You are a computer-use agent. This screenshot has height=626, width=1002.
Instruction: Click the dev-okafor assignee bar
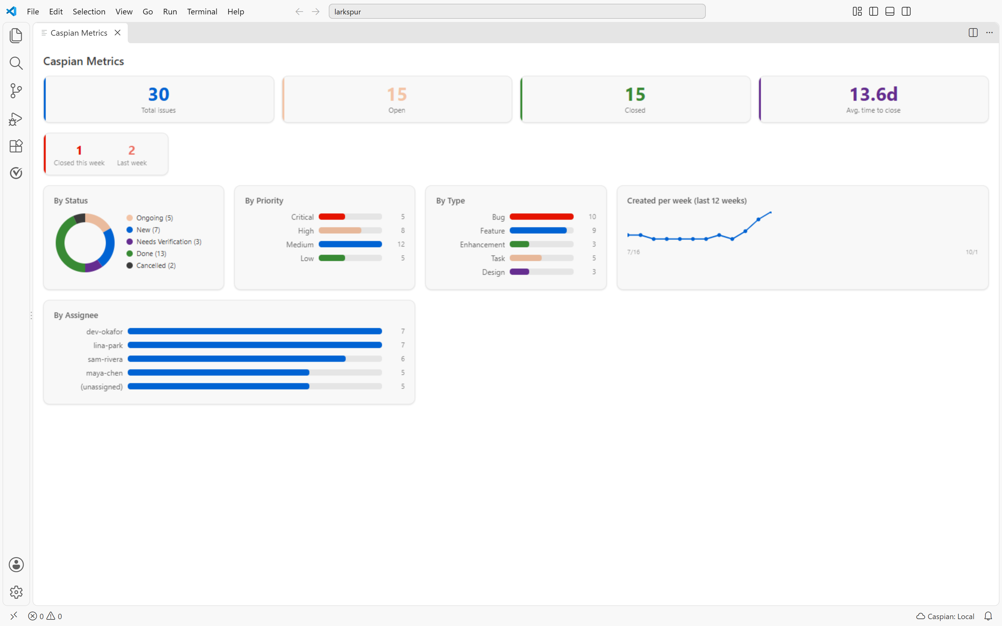(255, 331)
